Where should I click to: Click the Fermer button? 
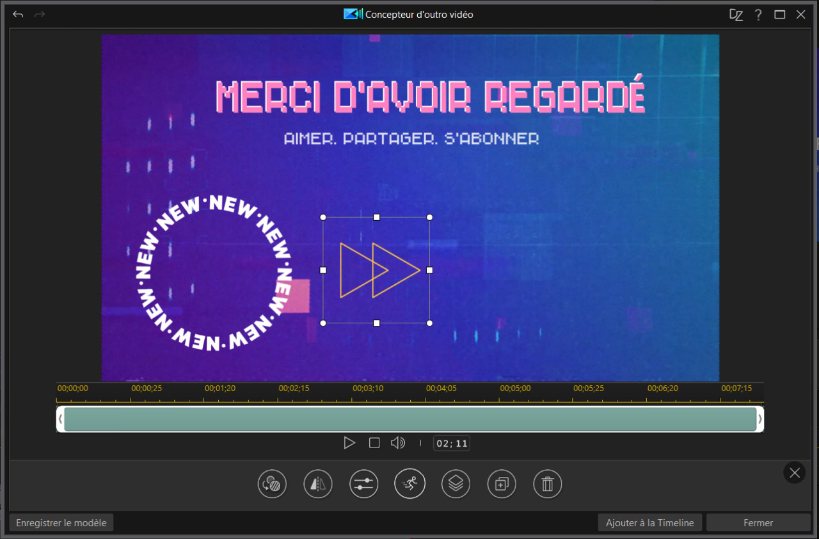(758, 522)
